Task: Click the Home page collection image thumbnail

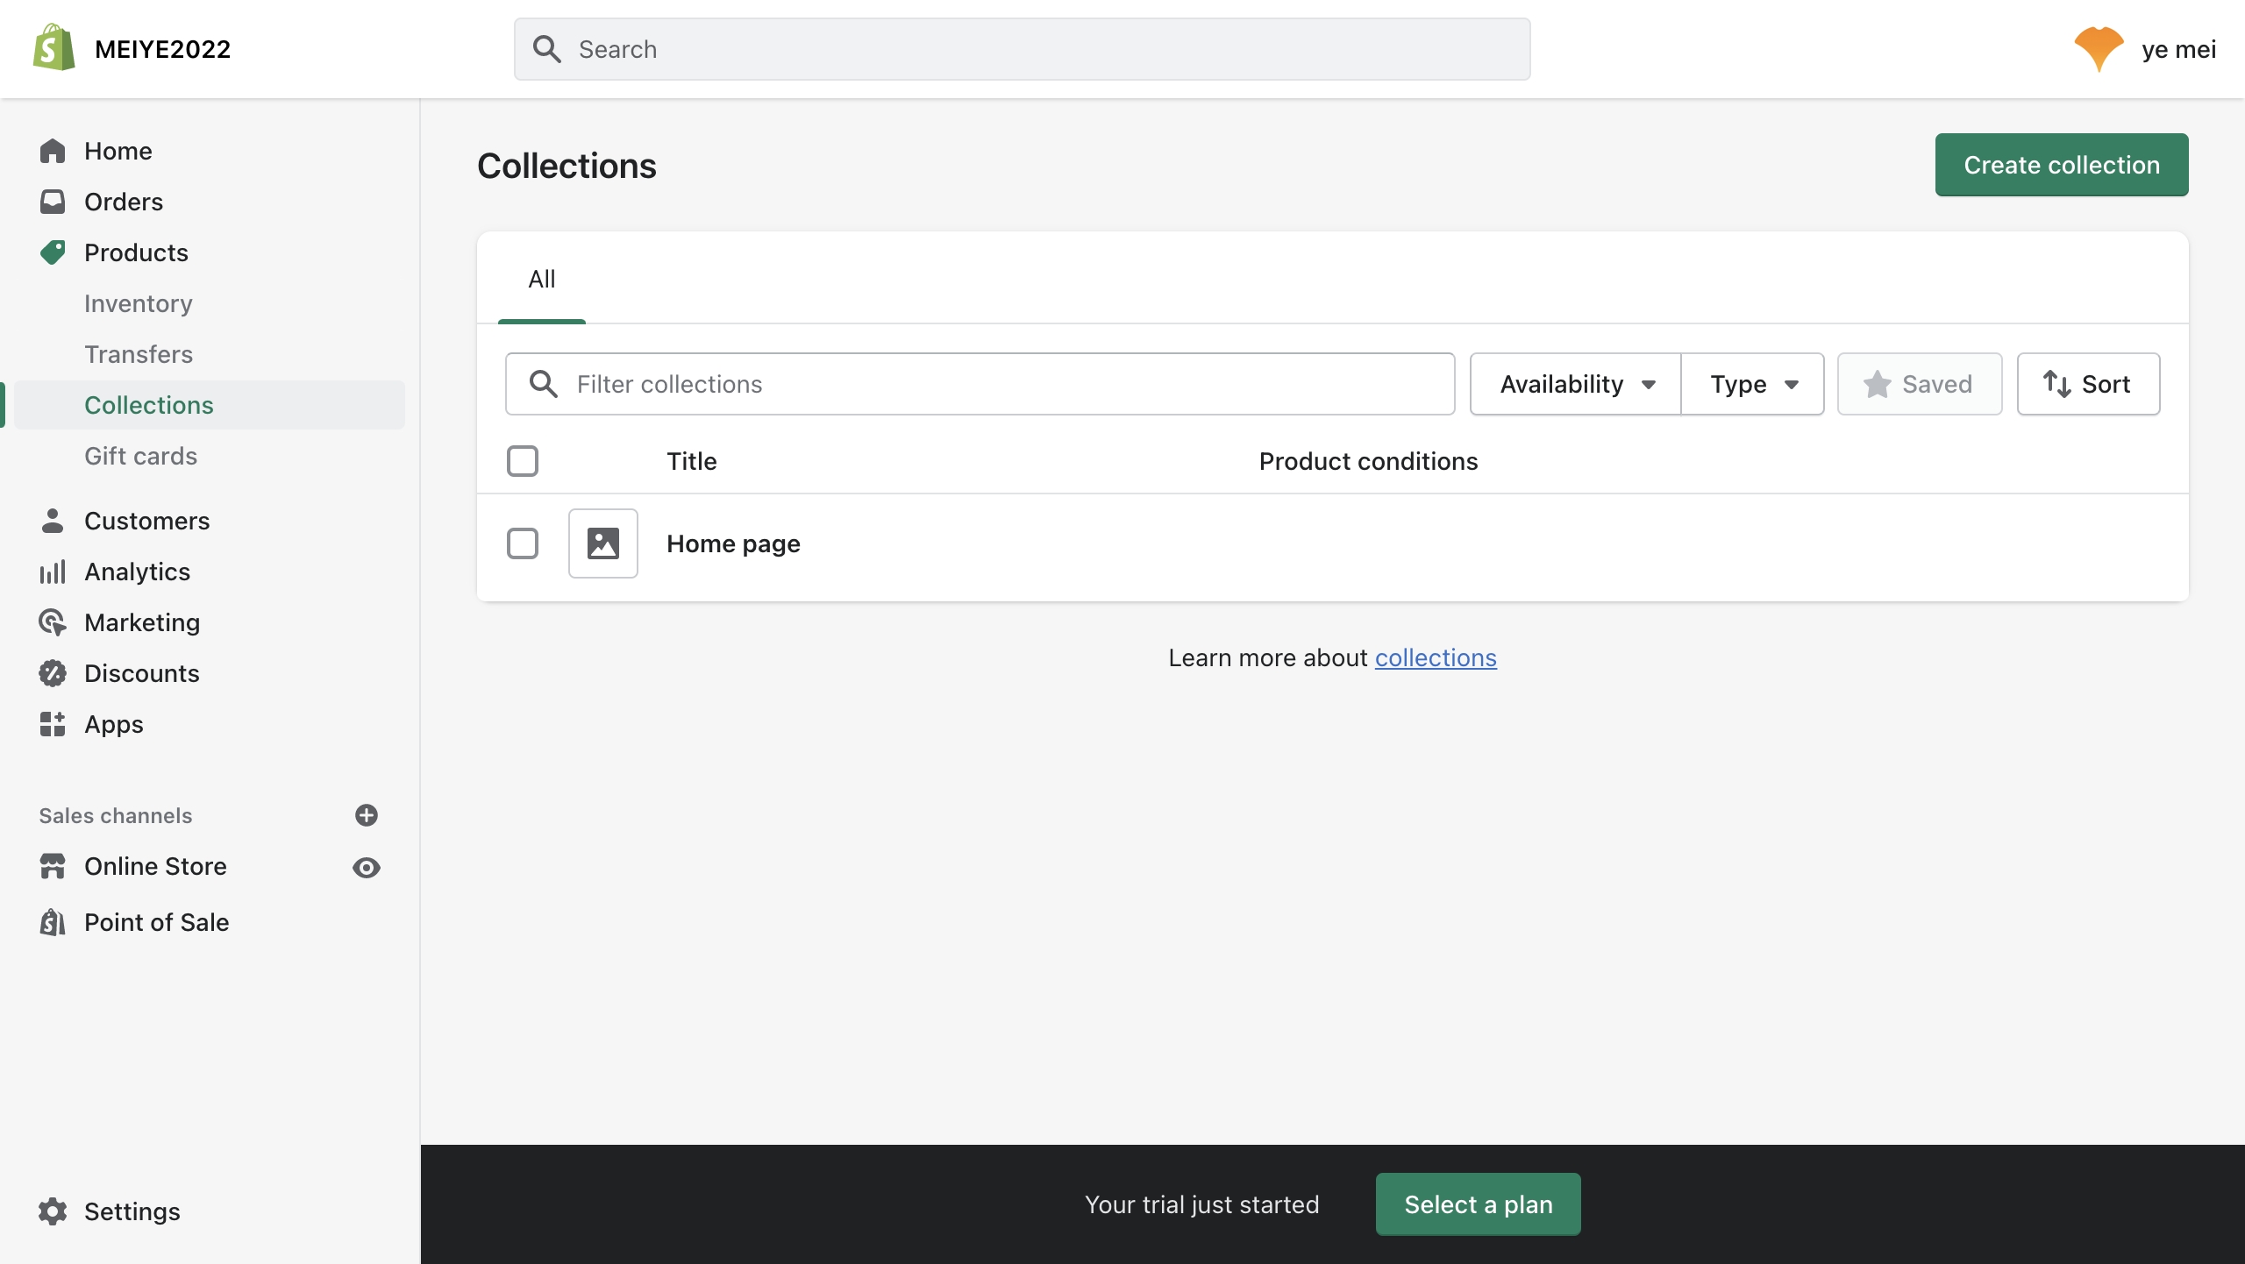Action: tap(603, 543)
